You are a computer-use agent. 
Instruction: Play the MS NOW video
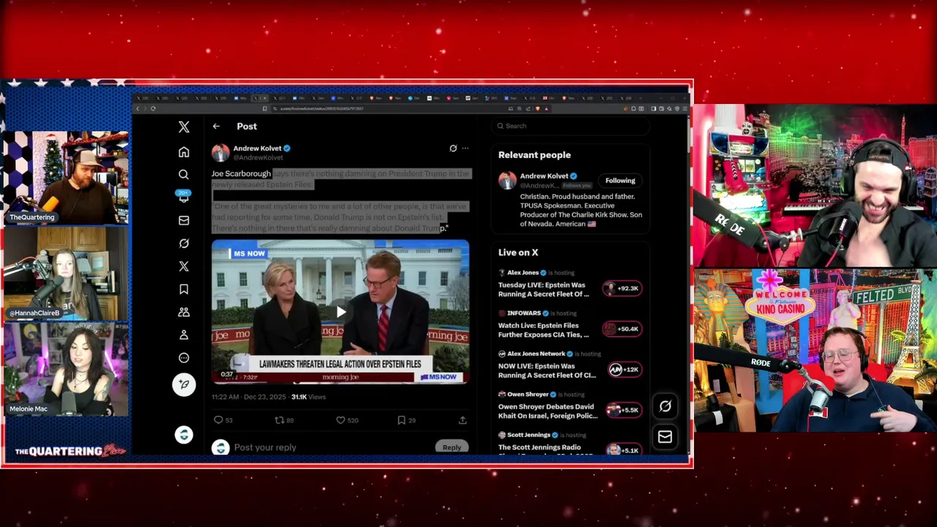click(340, 312)
